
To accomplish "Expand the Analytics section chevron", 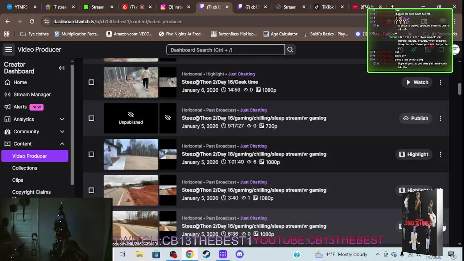I will [62, 119].
